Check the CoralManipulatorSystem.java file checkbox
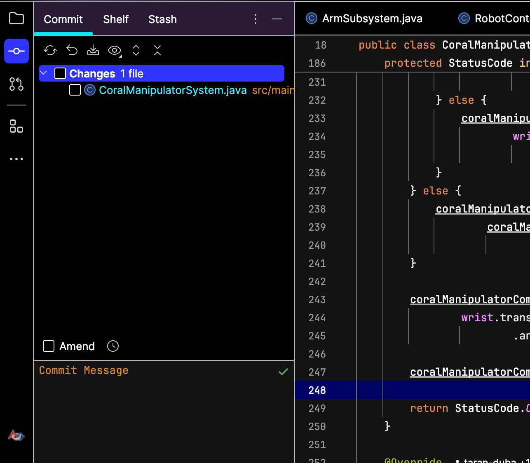This screenshot has height=463, width=530. pyautogui.click(x=75, y=90)
